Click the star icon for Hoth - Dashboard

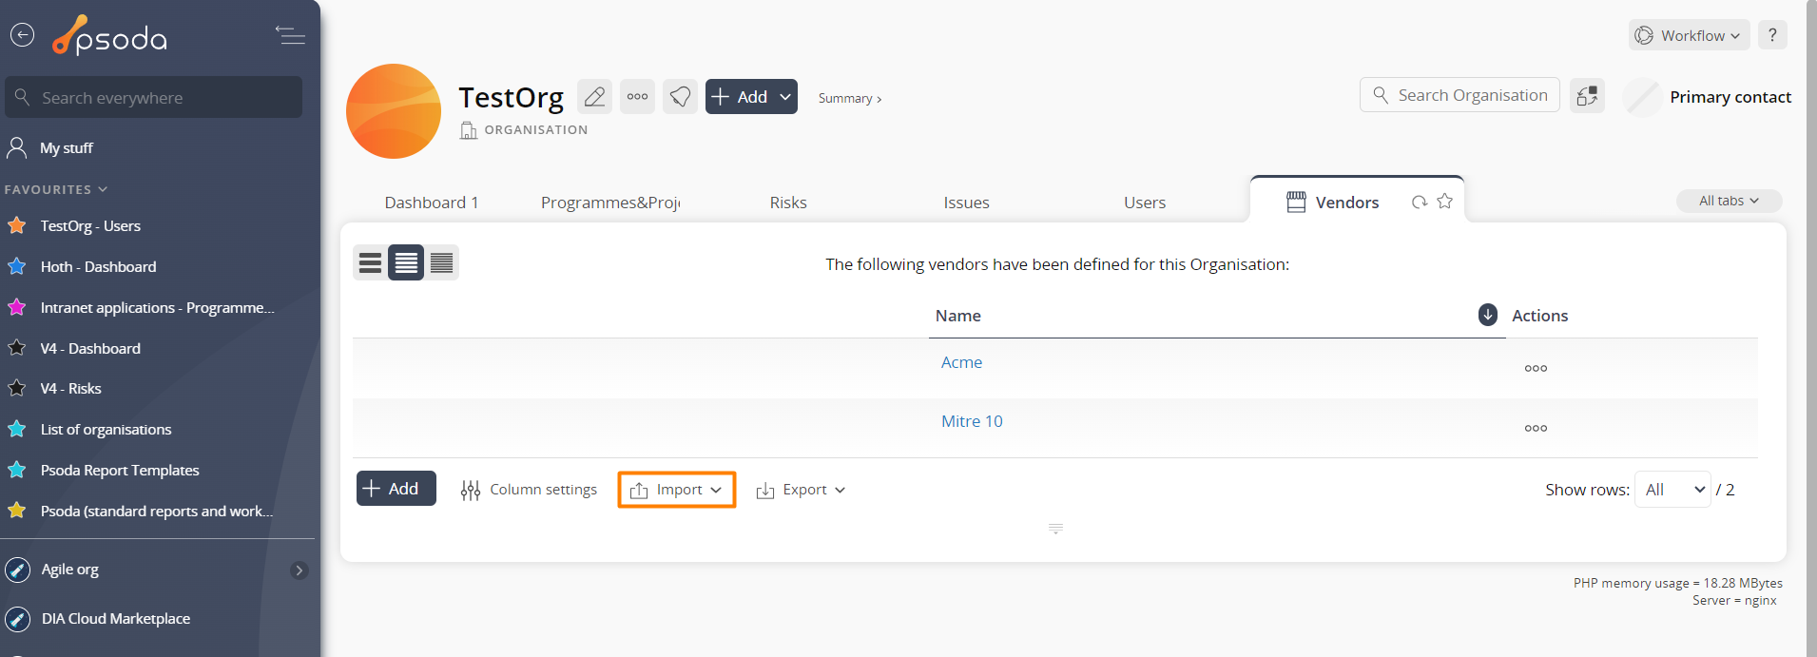17,266
